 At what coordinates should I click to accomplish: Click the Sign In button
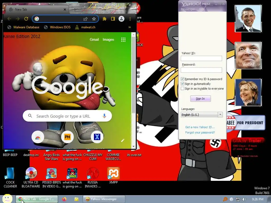[201, 99]
